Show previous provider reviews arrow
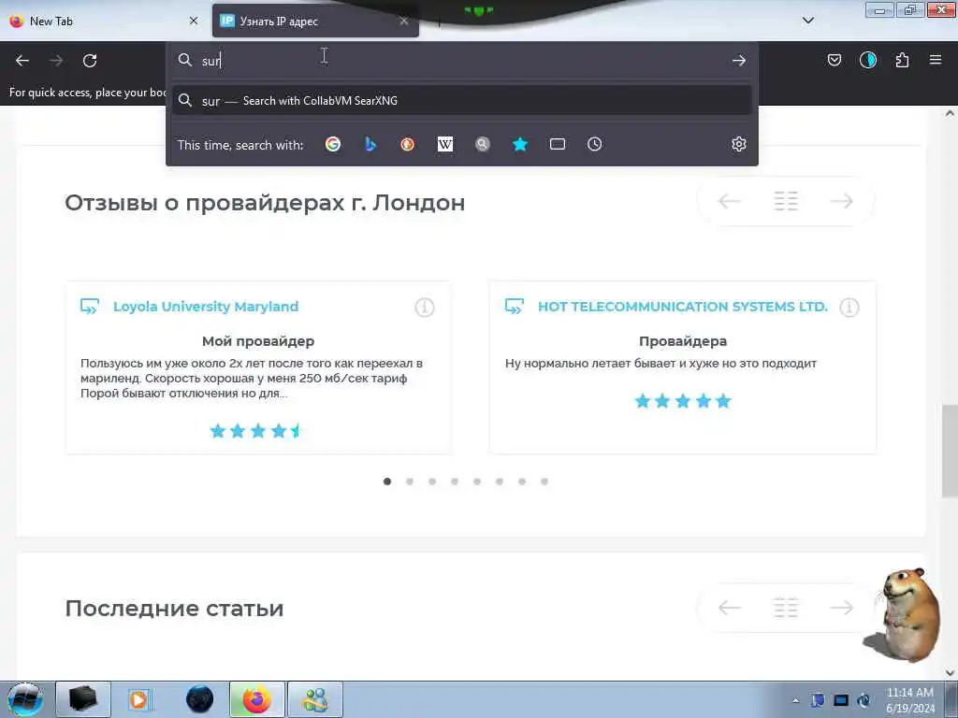 (730, 201)
